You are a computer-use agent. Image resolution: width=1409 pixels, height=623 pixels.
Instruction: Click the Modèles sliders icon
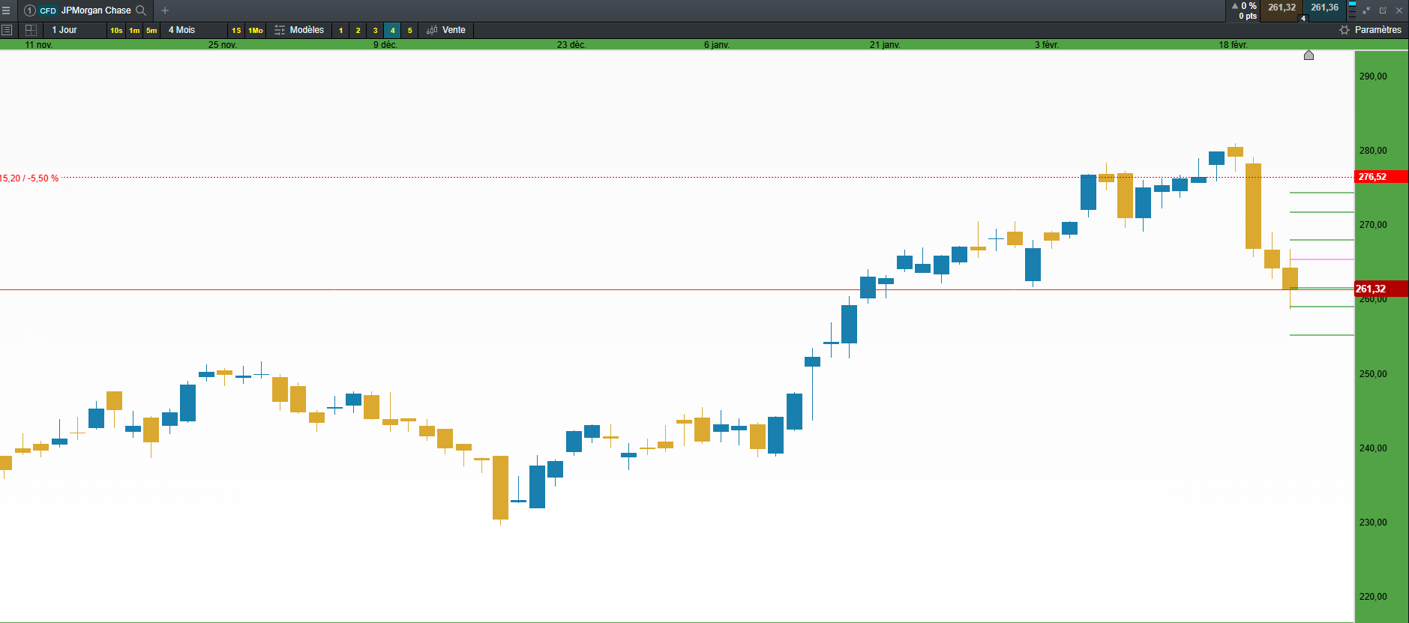pyautogui.click(x=280, y=30)
